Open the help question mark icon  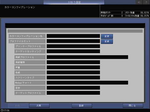point(146,2)
